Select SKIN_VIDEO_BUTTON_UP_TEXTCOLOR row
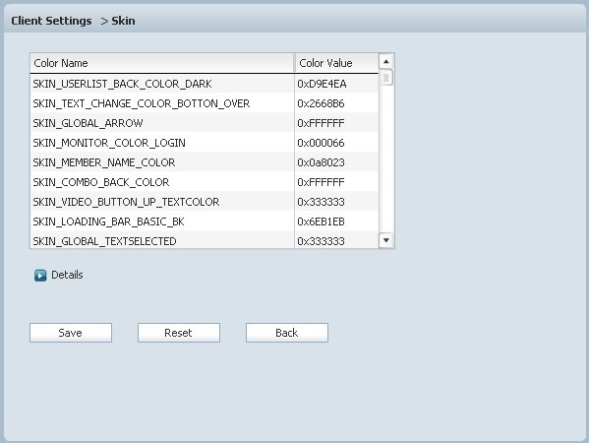The image size is (589, 443). tap(205, 202)
